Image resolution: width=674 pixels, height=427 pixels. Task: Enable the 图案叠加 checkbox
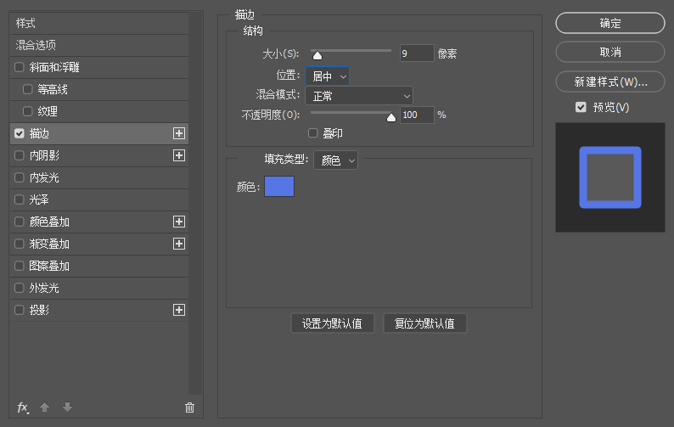pyautogui.click(x=20, y=266)
